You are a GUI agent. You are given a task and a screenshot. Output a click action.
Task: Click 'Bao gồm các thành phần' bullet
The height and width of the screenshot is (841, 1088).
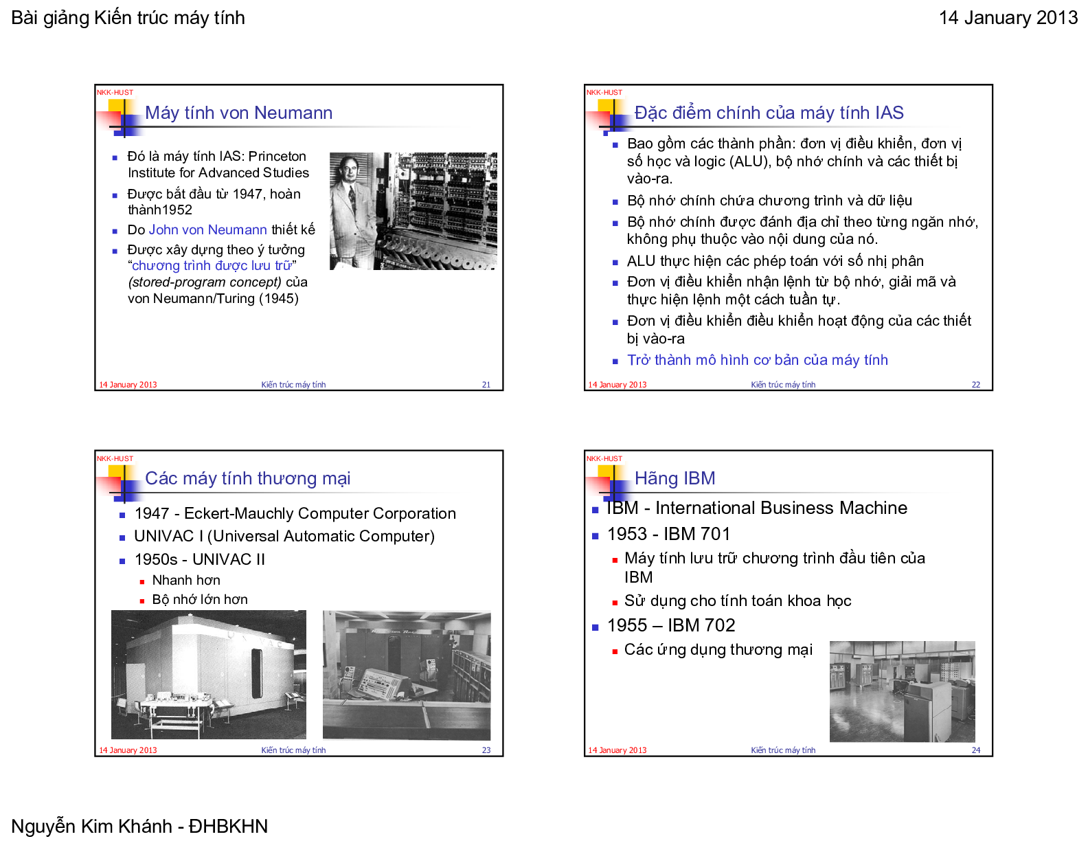click(794, 161)
